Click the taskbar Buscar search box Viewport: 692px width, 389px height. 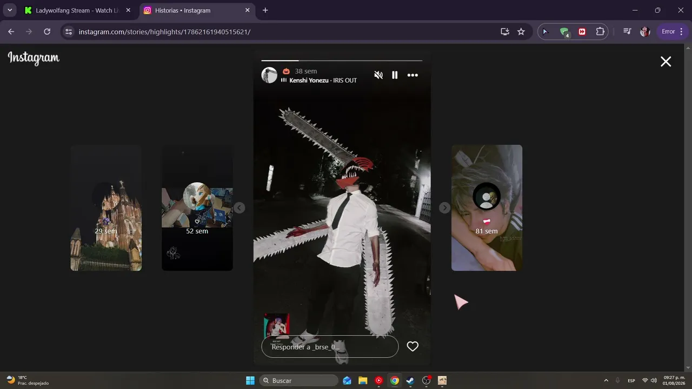[299, 380]
